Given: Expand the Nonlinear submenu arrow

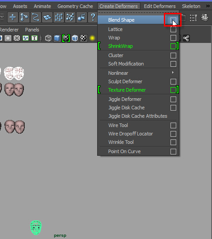Looking at the screenshot, I should click(173, 73).
